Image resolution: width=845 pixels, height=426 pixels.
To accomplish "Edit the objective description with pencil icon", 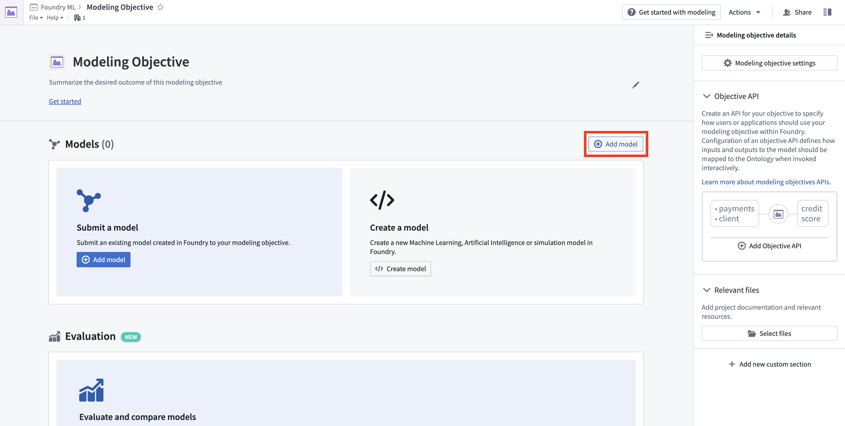I will tap(636, 85).
